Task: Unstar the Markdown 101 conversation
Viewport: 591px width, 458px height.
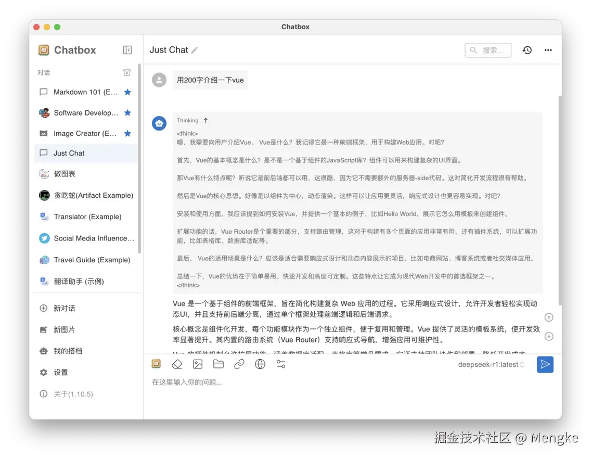Action: [127, 92]
